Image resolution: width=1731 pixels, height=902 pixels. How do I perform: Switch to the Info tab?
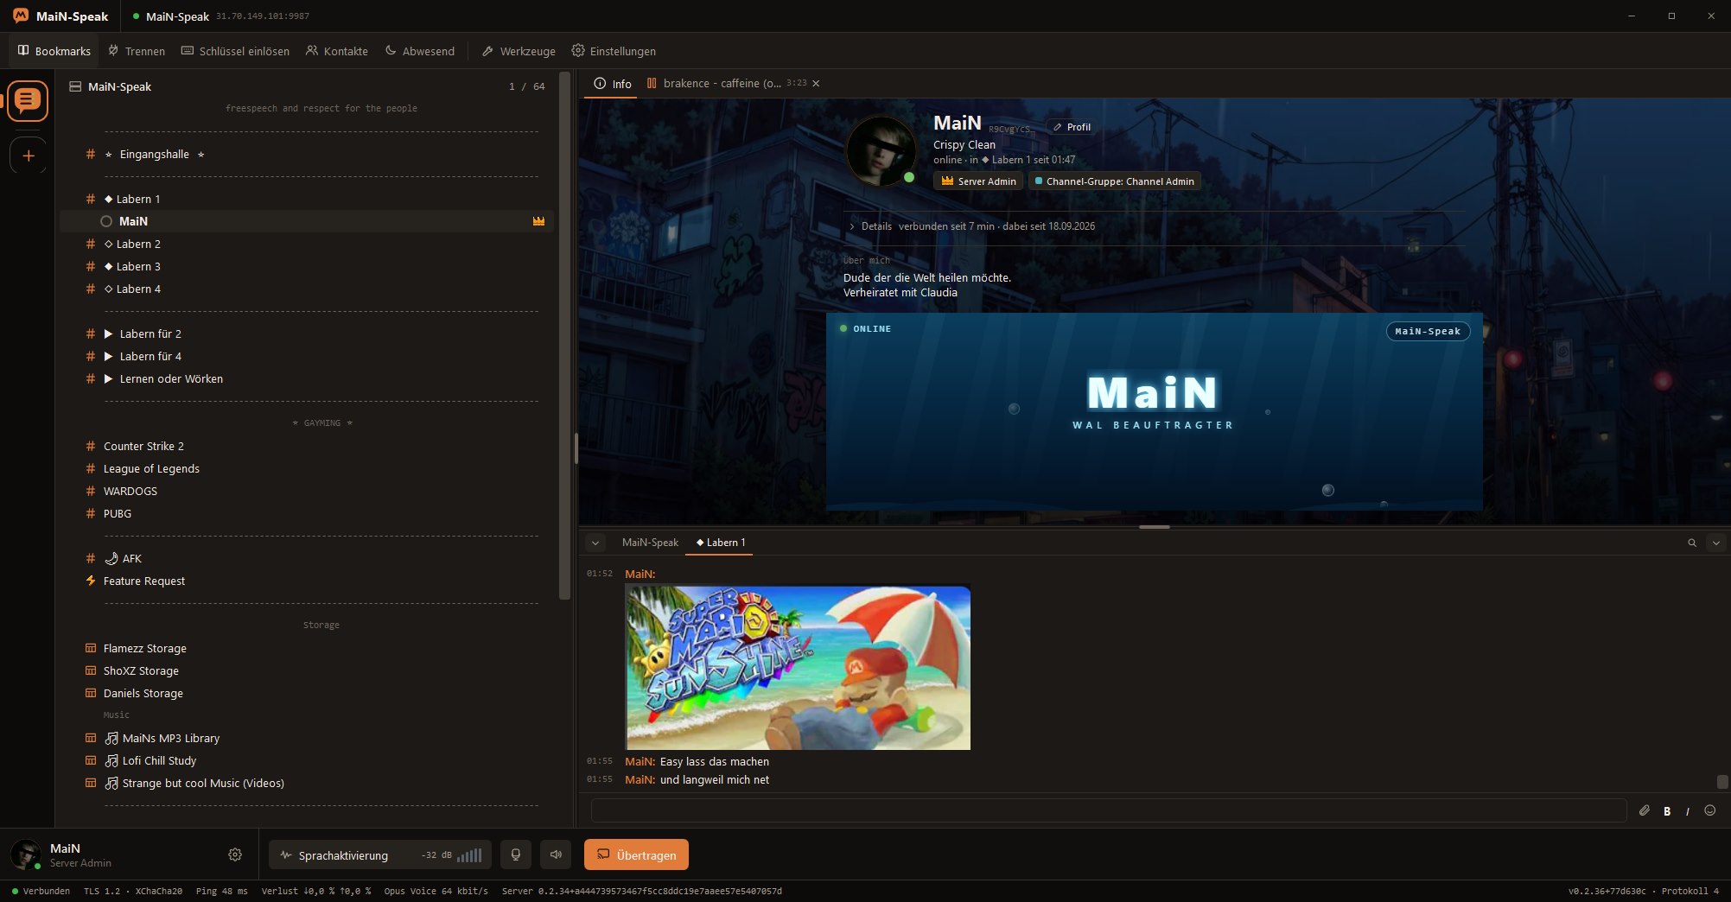pos(612,84)
